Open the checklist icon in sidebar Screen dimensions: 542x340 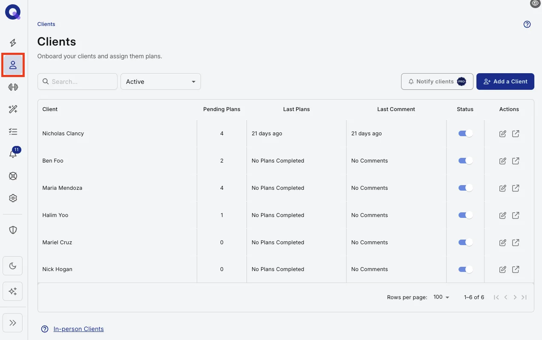pyautogui.click(x=13, y=131)
